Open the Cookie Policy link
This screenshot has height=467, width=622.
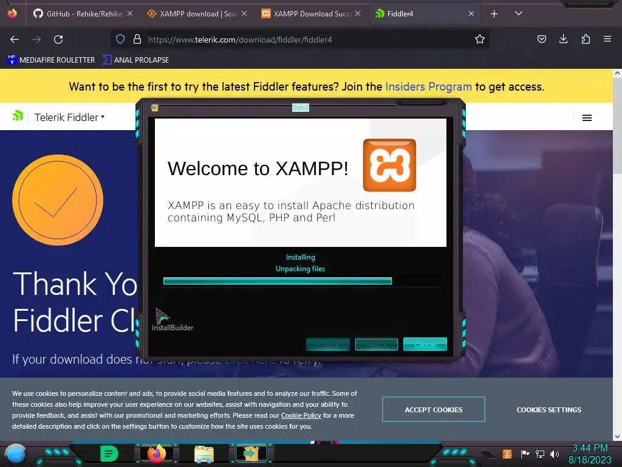[301, 415]
